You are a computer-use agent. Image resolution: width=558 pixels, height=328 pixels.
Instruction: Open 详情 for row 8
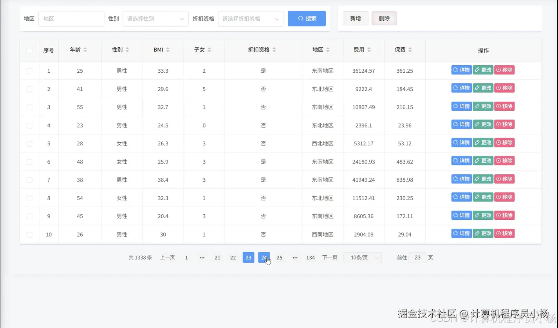click(x=462, y=197)
